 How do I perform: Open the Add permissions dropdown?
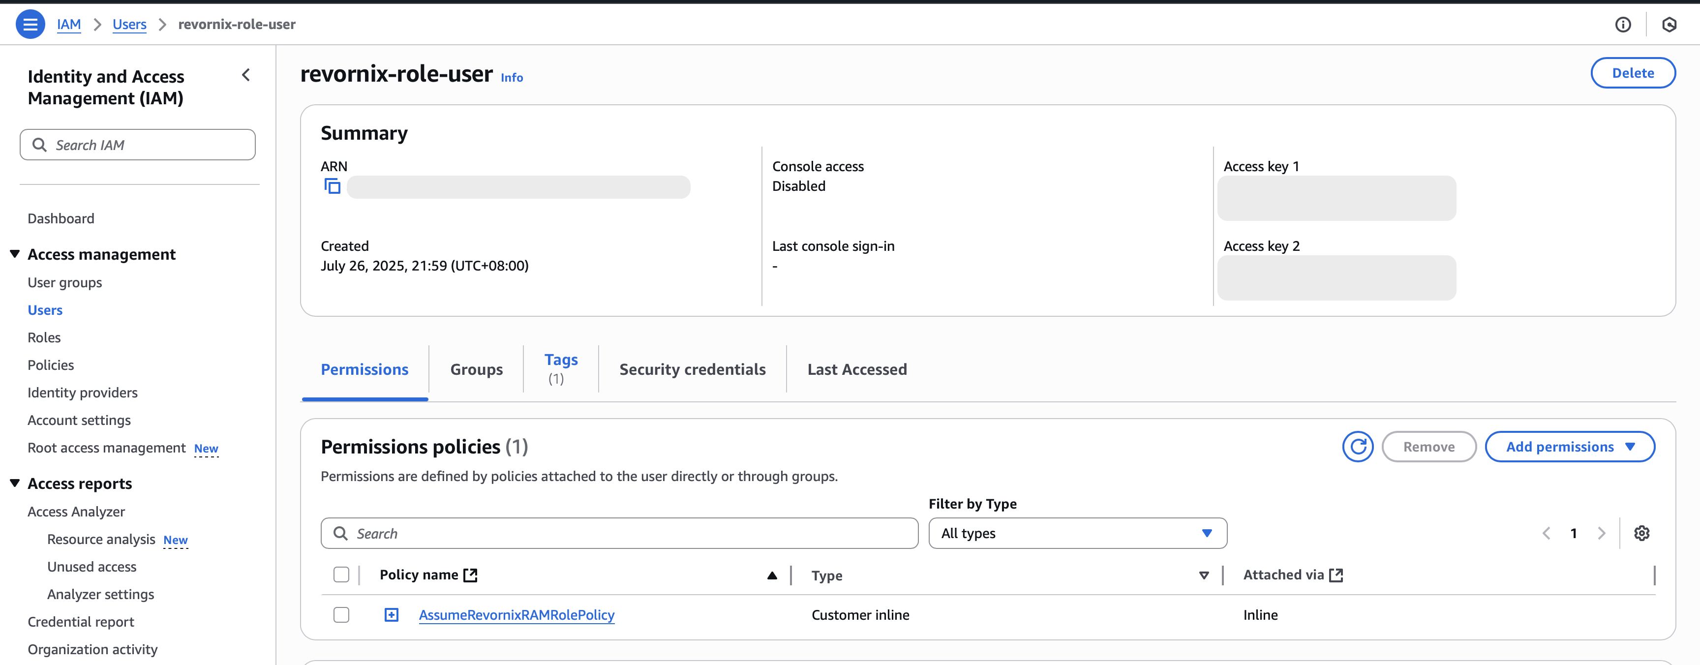click(1569, 447)
